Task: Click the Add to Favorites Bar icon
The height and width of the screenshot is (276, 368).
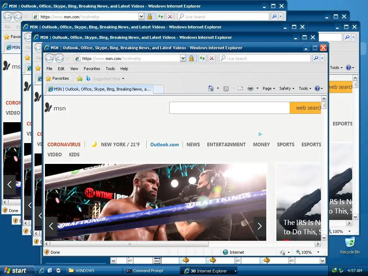Action: tap(80, 79)
